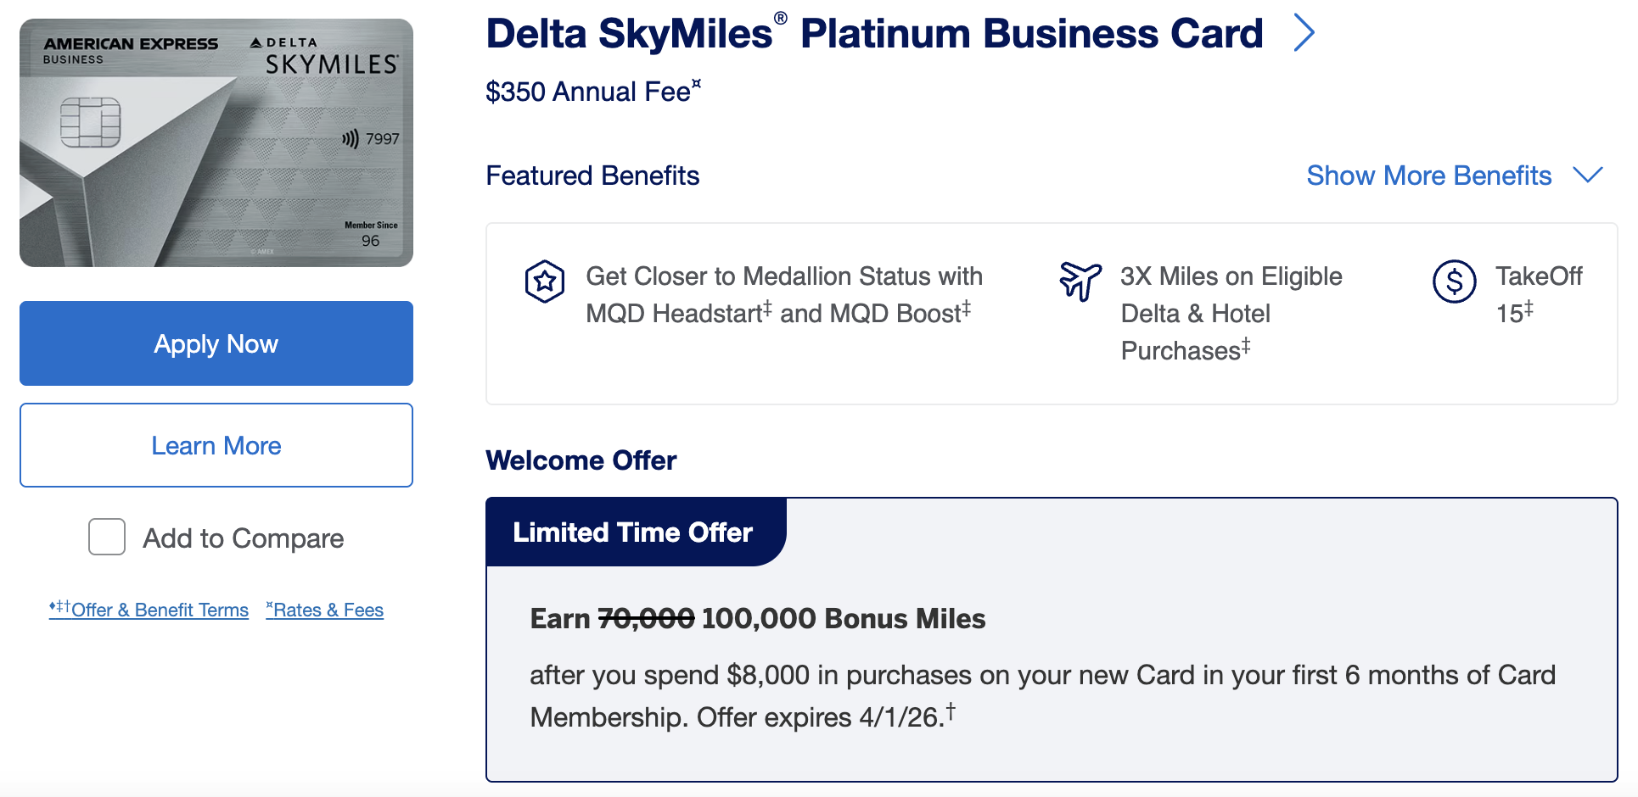Click the contactless symbol on the card image
Viewport: 1638px width, 797px height.
[x=350, y=139]
